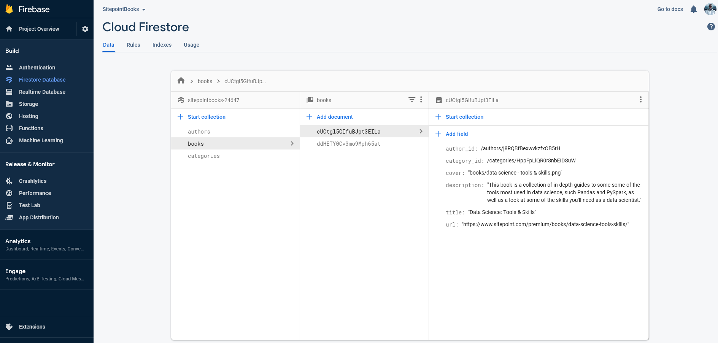
Task: Open the SitepointBooks project dropdown
Action: [123, 9]
